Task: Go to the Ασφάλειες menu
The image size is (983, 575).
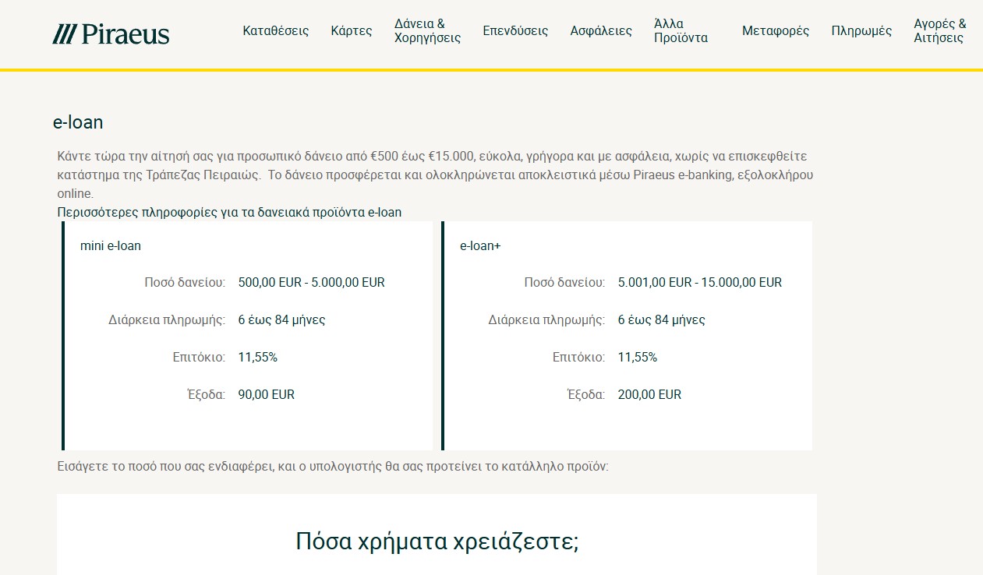Action: 601,31
